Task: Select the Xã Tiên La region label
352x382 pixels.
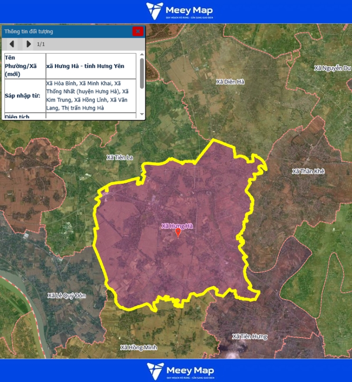Action: [120, 157]
